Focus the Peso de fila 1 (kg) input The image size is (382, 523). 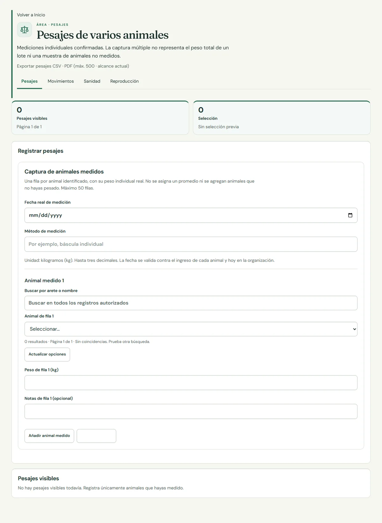pos(191,383)
